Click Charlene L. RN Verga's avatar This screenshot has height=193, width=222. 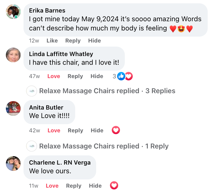pos(13,163)
